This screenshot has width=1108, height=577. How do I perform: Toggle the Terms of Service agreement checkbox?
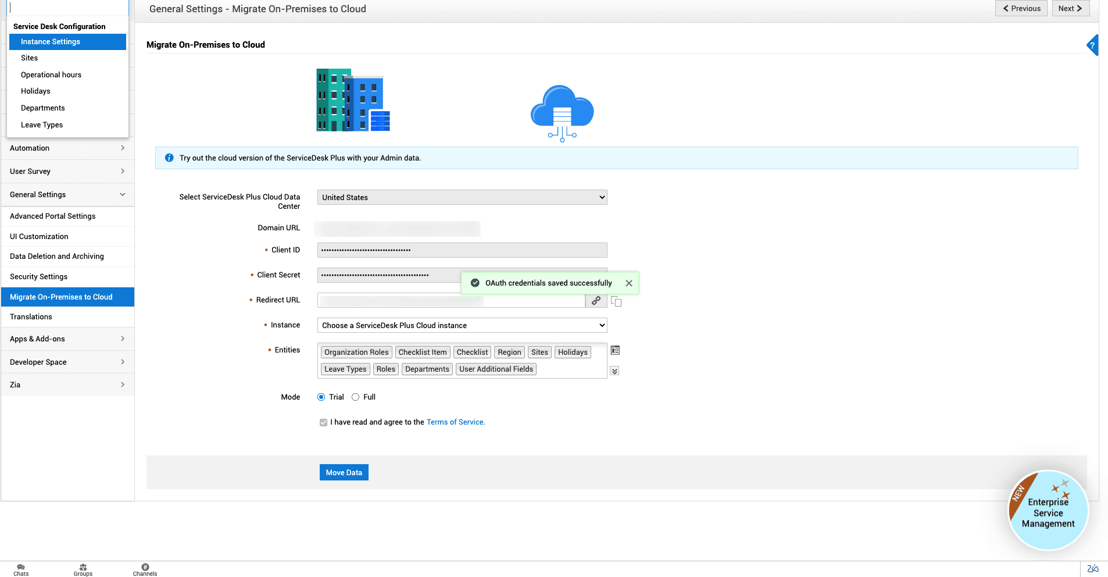pyautogui.click(x=323, y=422)
